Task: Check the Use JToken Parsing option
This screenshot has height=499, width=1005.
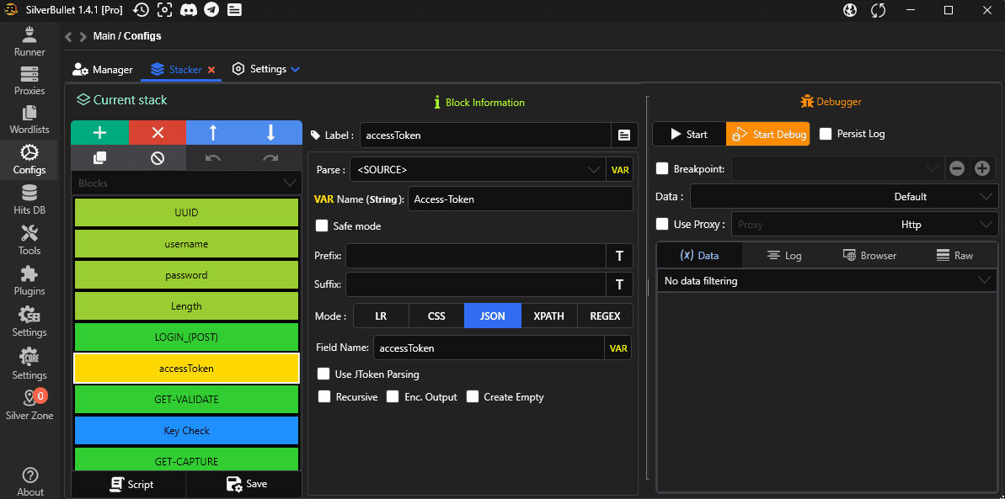Action: [323, 374]
